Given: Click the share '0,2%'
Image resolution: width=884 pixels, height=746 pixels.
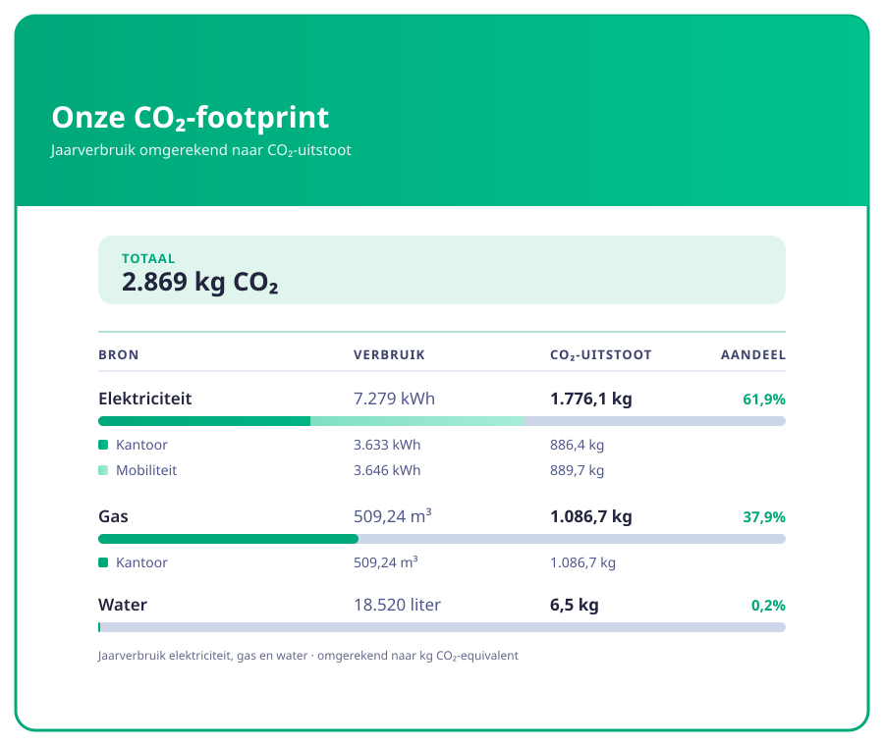Looking at the screenshot, I should click(x=768, y=606).
